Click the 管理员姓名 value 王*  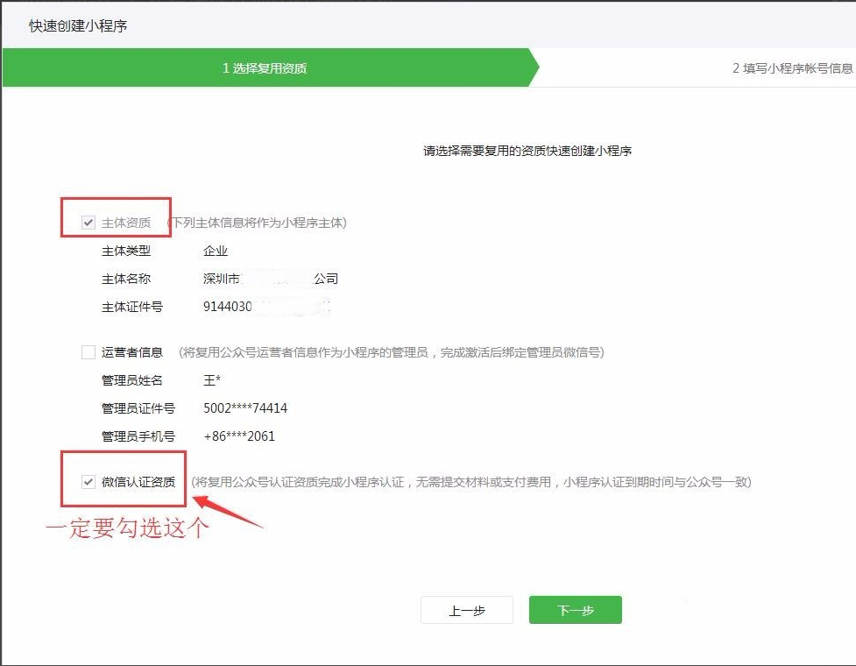212,380
